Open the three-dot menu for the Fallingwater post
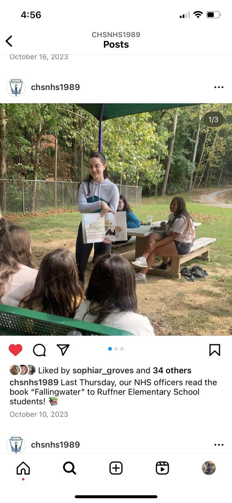 tap(219, 87)
